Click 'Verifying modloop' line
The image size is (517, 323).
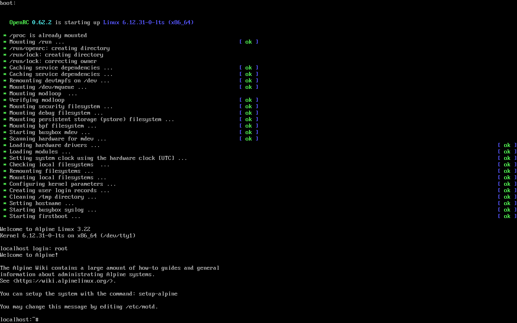pyautogui.click(x=37, y=100)
